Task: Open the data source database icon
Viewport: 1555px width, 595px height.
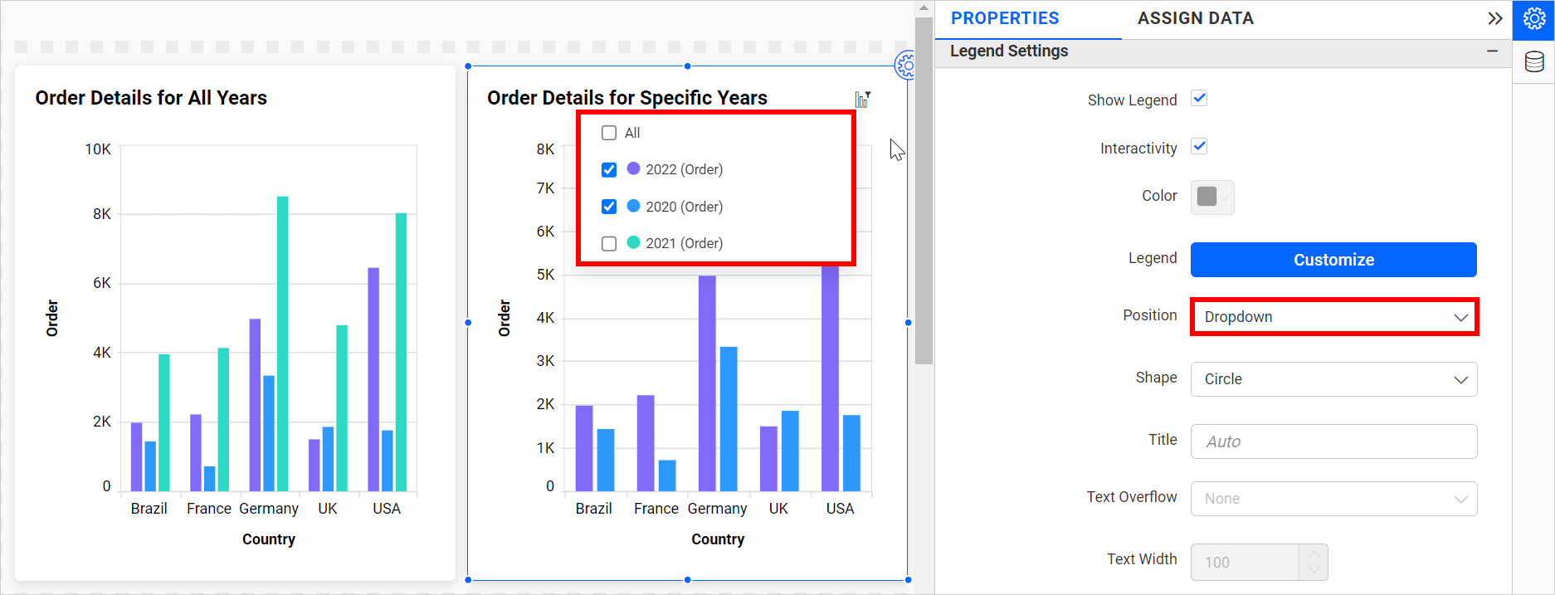Action: point(1533,62)
